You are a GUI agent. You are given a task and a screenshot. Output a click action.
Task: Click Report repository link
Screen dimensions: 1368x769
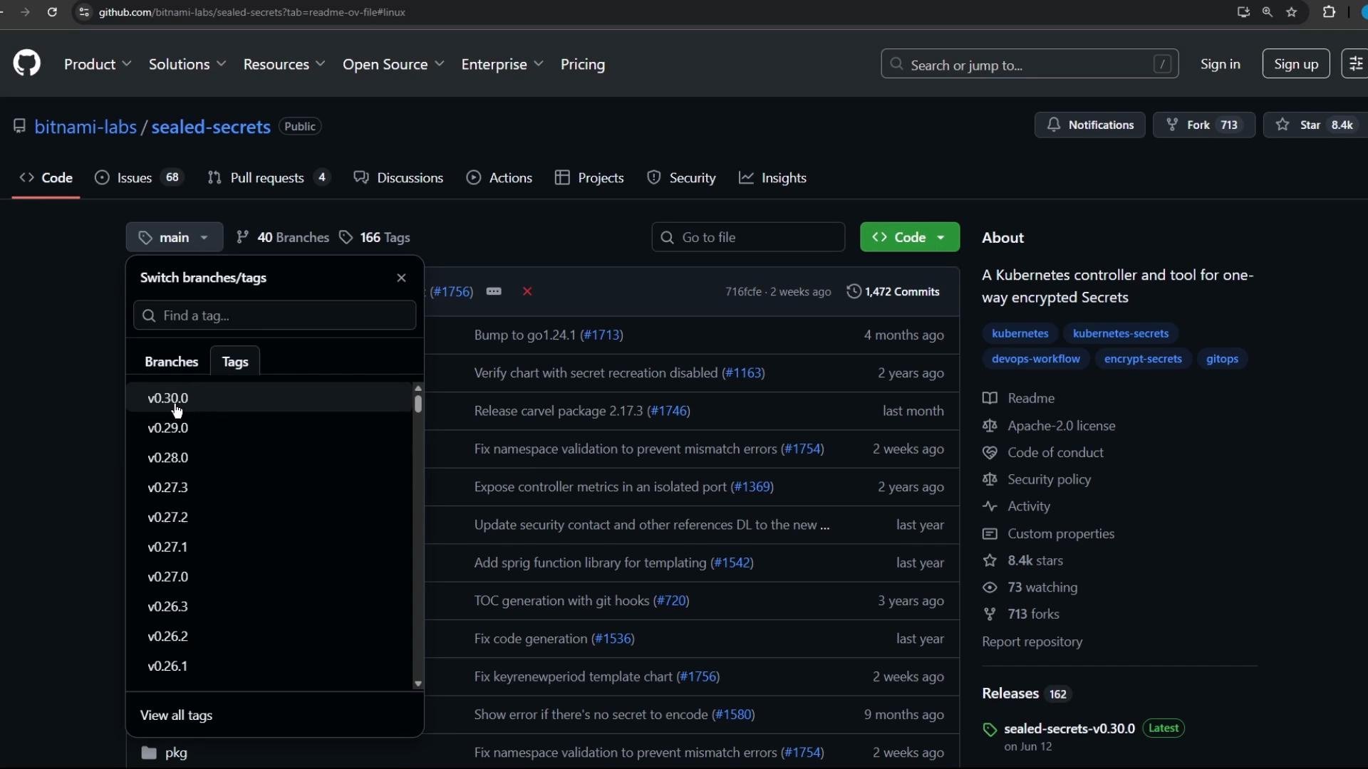(1032, 642)
